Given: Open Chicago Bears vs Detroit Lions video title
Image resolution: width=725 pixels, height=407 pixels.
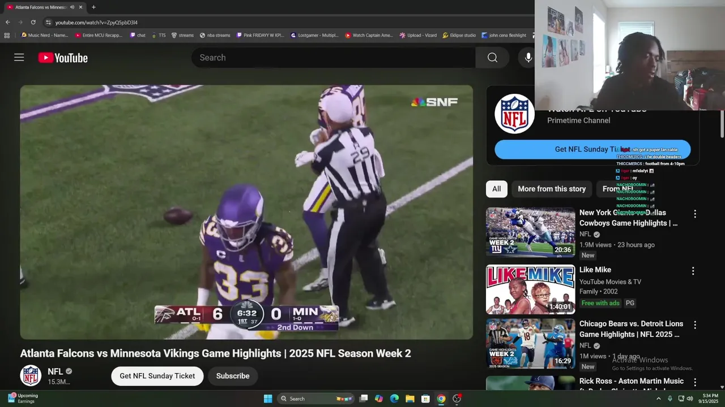Looking at the screenshot, I should pos(631,329).
